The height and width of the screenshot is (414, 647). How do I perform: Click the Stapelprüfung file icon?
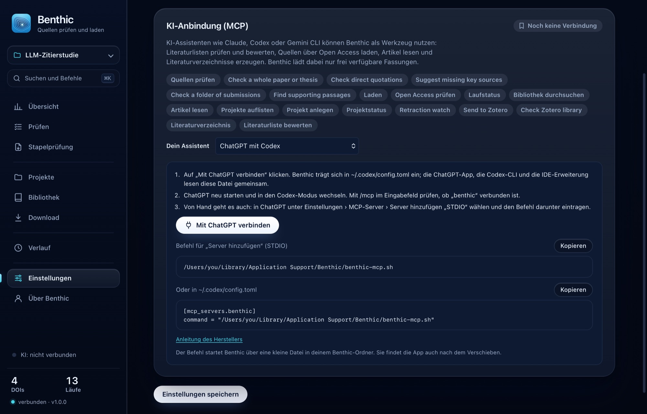point(18,147)
